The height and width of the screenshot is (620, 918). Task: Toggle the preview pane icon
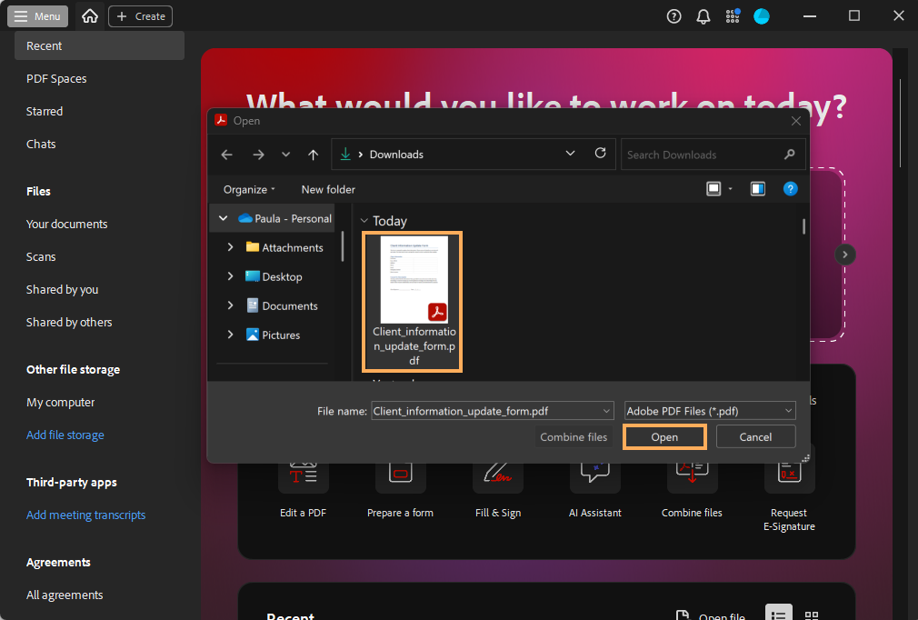pos(757,189)
